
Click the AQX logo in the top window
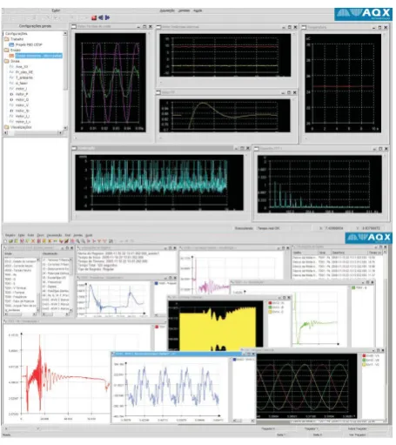[x=363, y=14]
